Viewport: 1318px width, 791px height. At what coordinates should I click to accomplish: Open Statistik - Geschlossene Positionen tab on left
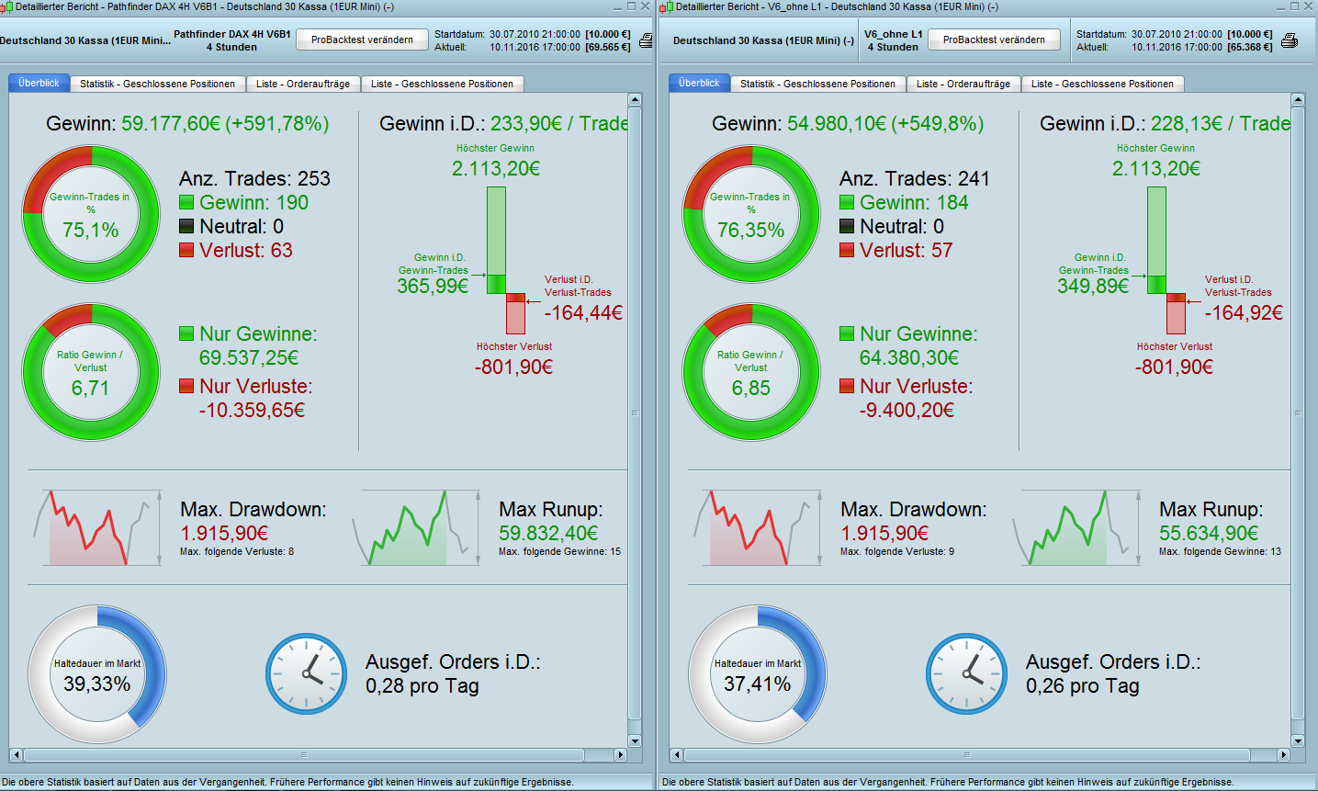tap(157, 84)
